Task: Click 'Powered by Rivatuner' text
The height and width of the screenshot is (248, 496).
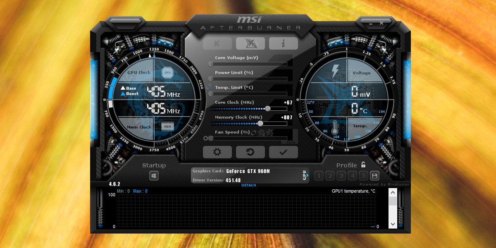Action: coord(384,184)
